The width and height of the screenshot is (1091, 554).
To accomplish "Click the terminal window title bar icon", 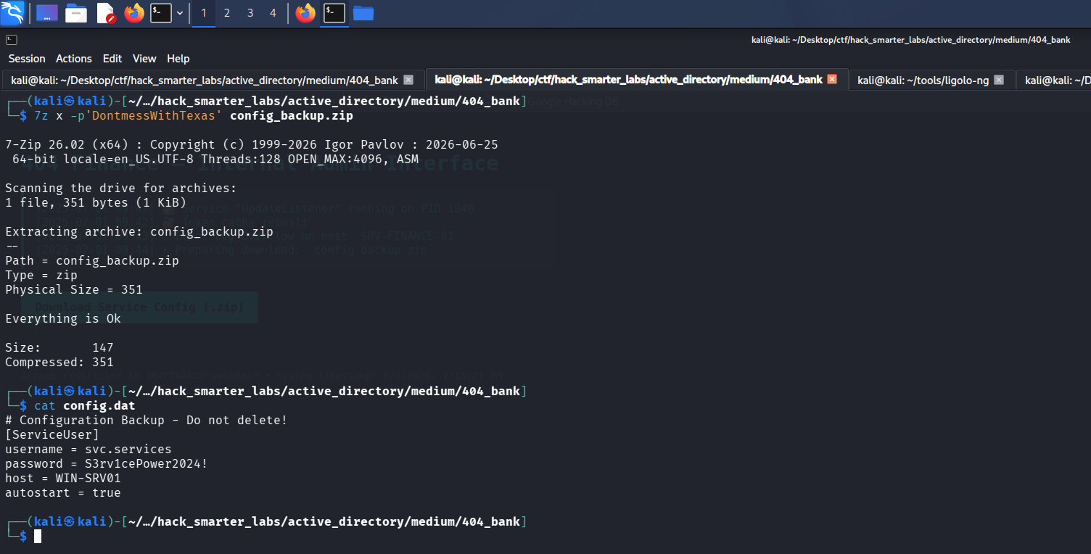I will pyautogui.click(x=12, y=40).
